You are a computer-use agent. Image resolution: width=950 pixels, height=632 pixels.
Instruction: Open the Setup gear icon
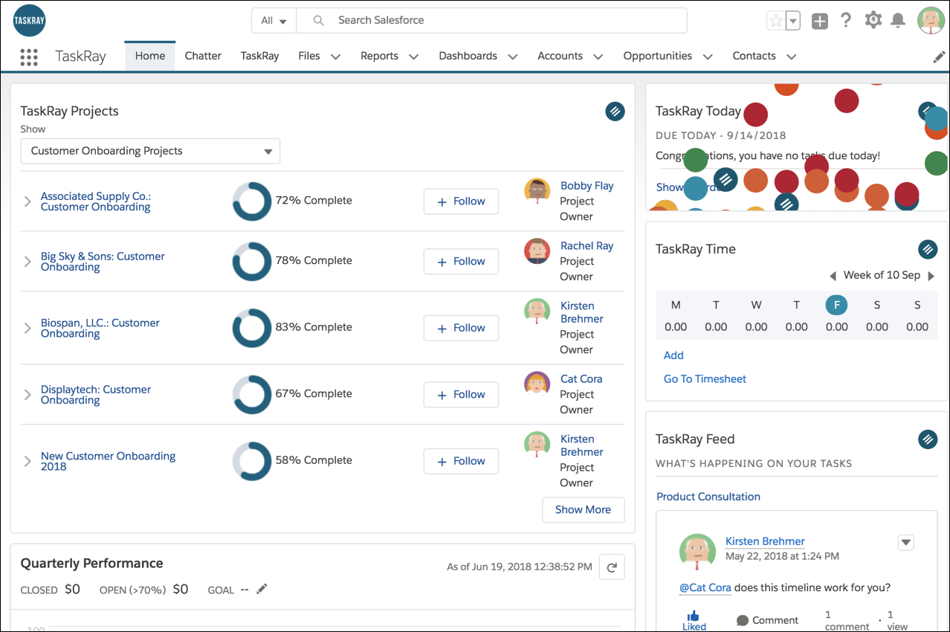click(873, 20)
